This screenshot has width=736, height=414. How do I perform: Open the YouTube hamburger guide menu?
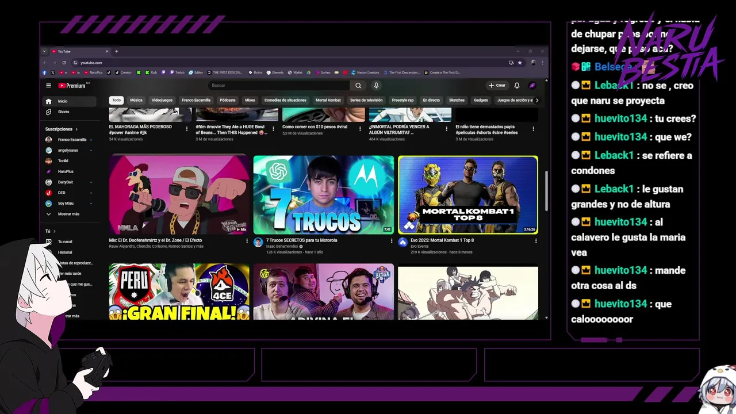(x=48, y=86)
